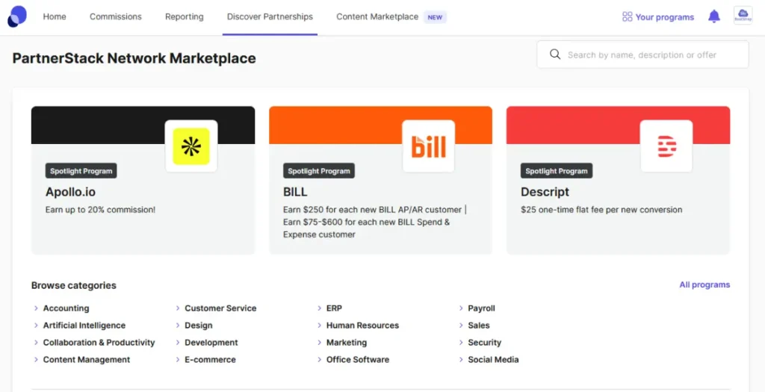Click chevron next to Accounting
The height and width of the screenshot is (392, 765).
[36, 308]
